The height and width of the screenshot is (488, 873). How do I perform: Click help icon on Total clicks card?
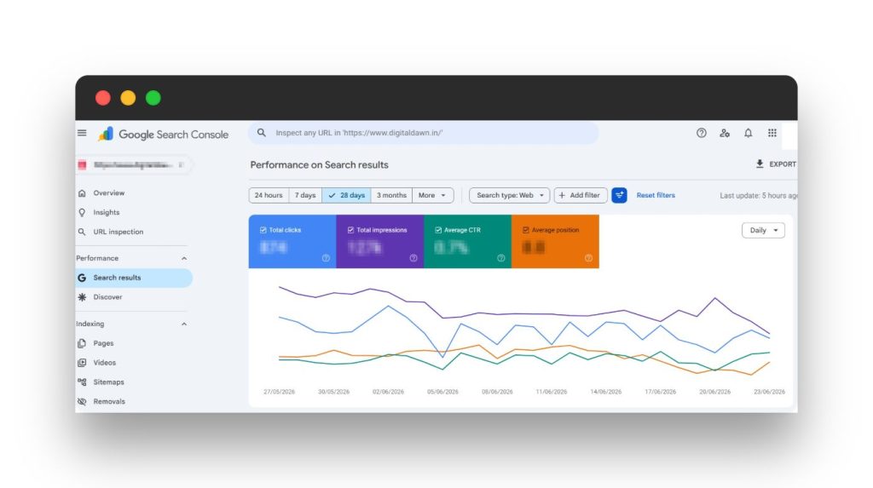coord(326,258)
